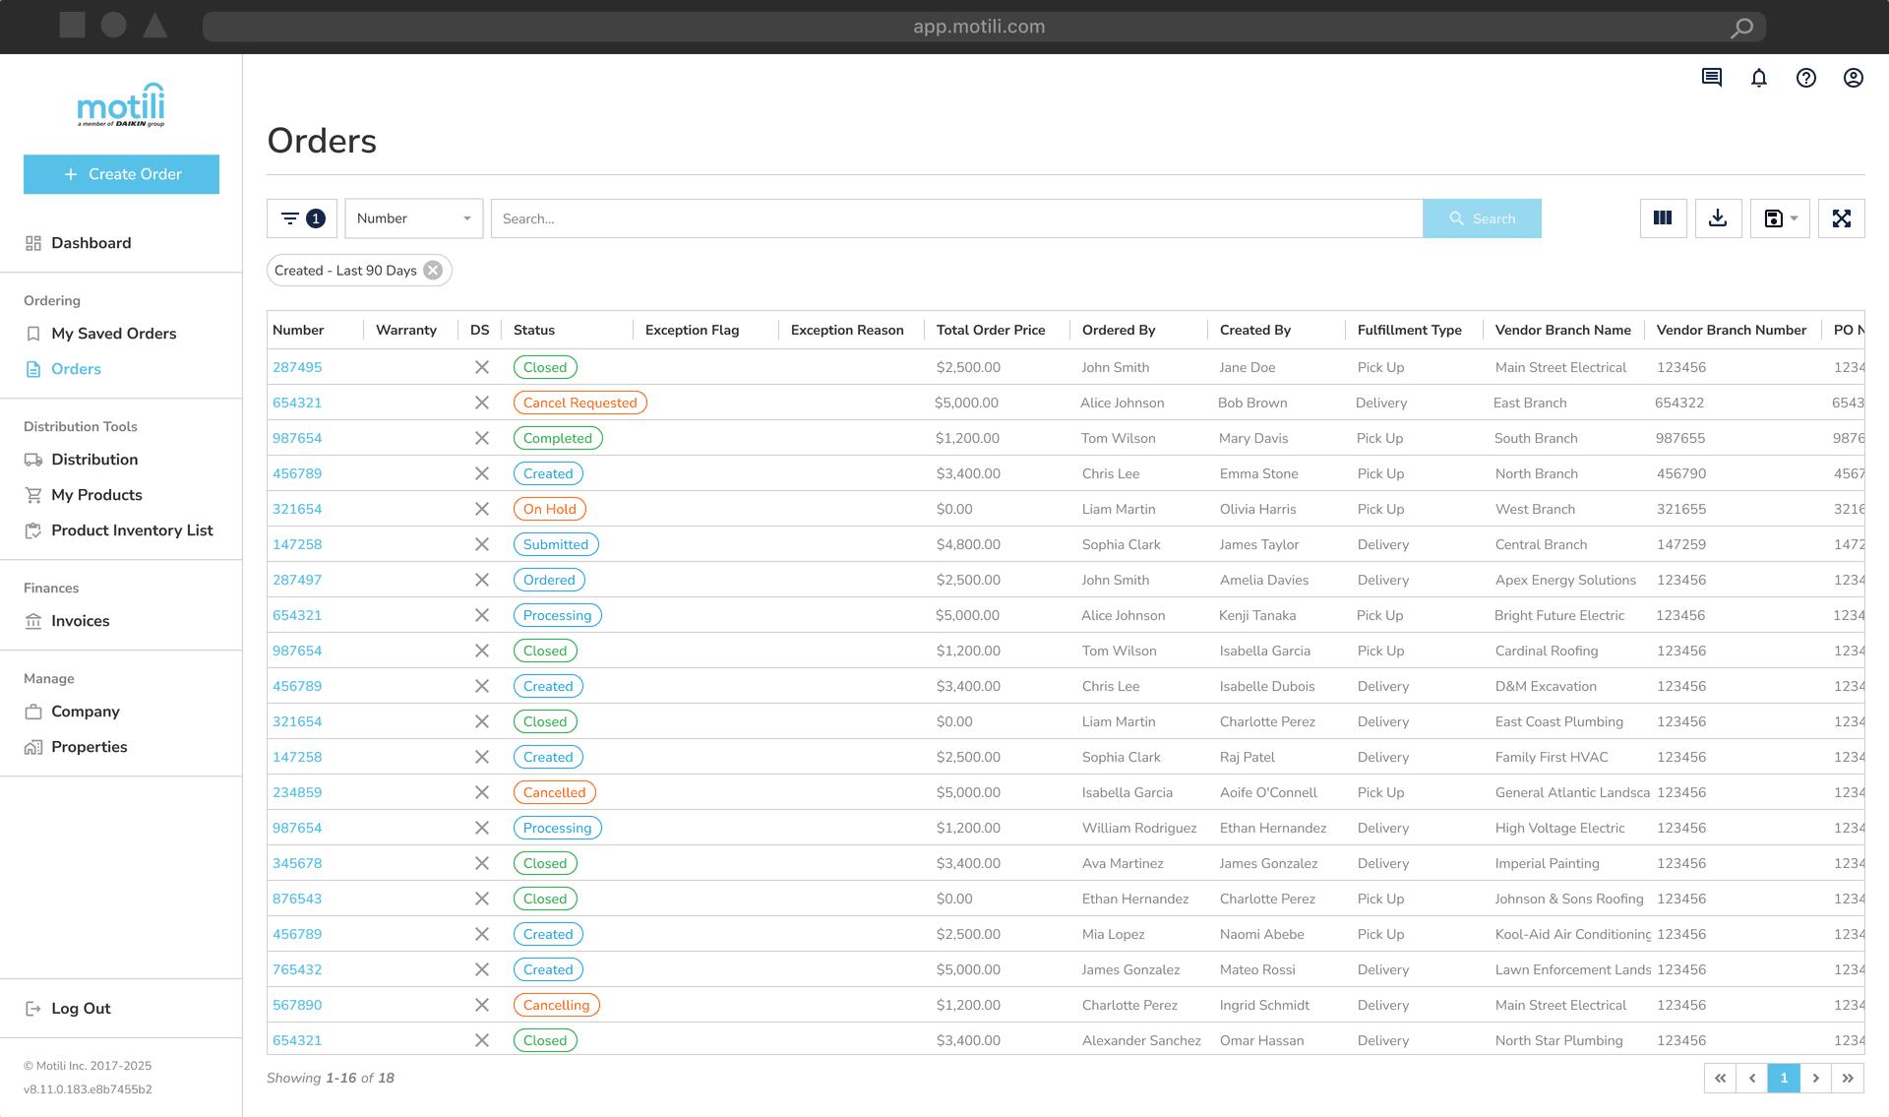Open the notifications bell
Viewport: 1889px width, 1117px height.
[x=1758, y=78]
